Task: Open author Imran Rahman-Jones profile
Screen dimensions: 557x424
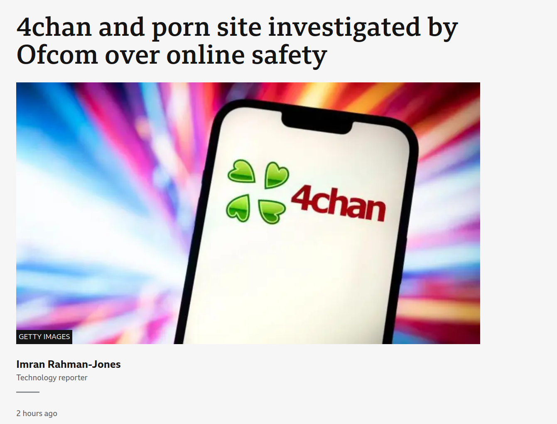Action: (x=69, y=364)
